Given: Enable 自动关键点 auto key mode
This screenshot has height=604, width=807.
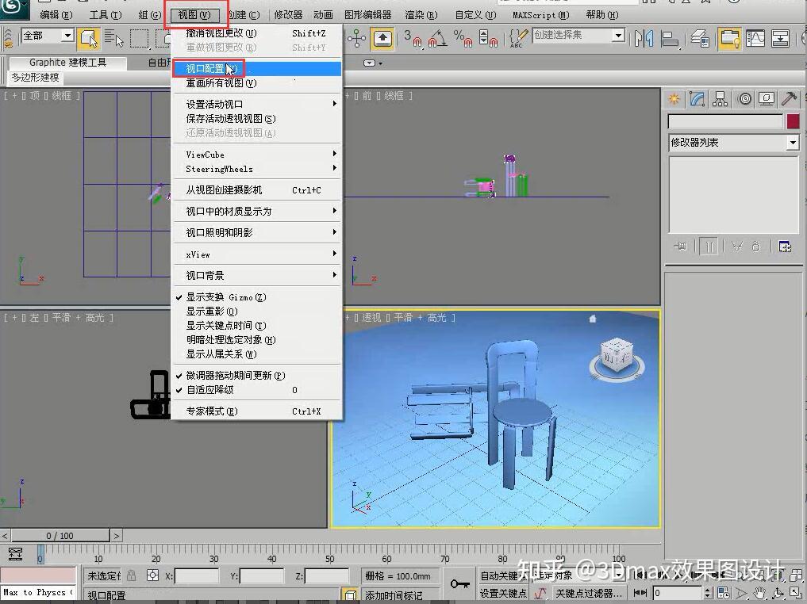Looking at the screenshot, I should click(x=504, y=575).
